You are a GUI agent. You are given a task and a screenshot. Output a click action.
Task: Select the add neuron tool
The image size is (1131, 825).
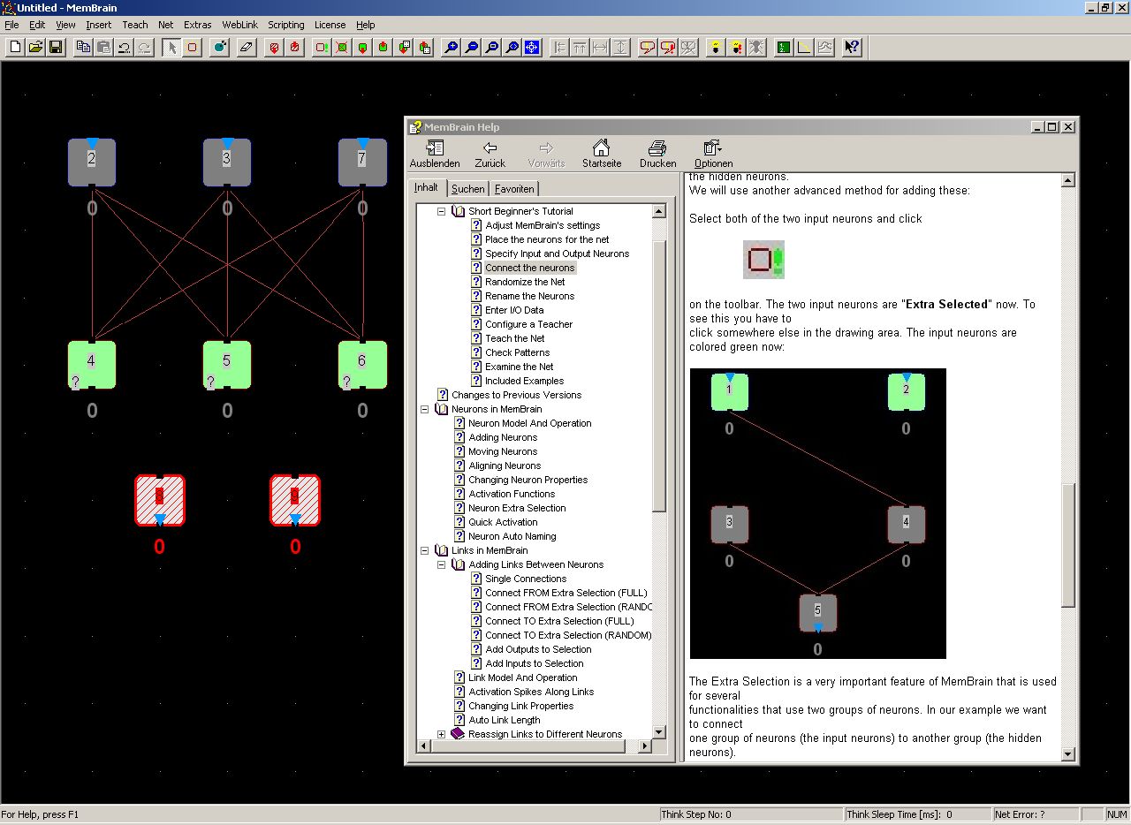point(192,48)
